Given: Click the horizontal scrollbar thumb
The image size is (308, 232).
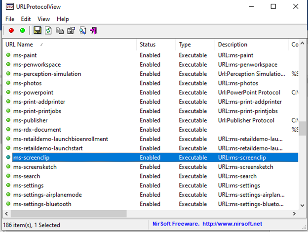Looking at the screenshot, I should pyautogui.click(x=69, y=214).
